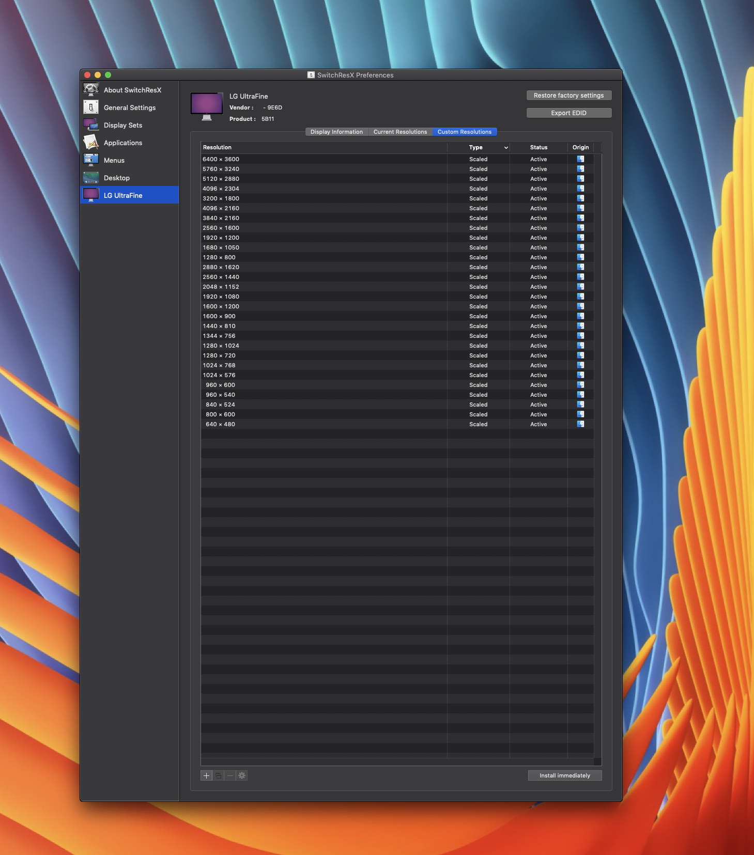This screenshot has width=754, height=855.
Task: Switch to the Current Resolutions tab
Action: pyautogui.click(x=400, y=132)
